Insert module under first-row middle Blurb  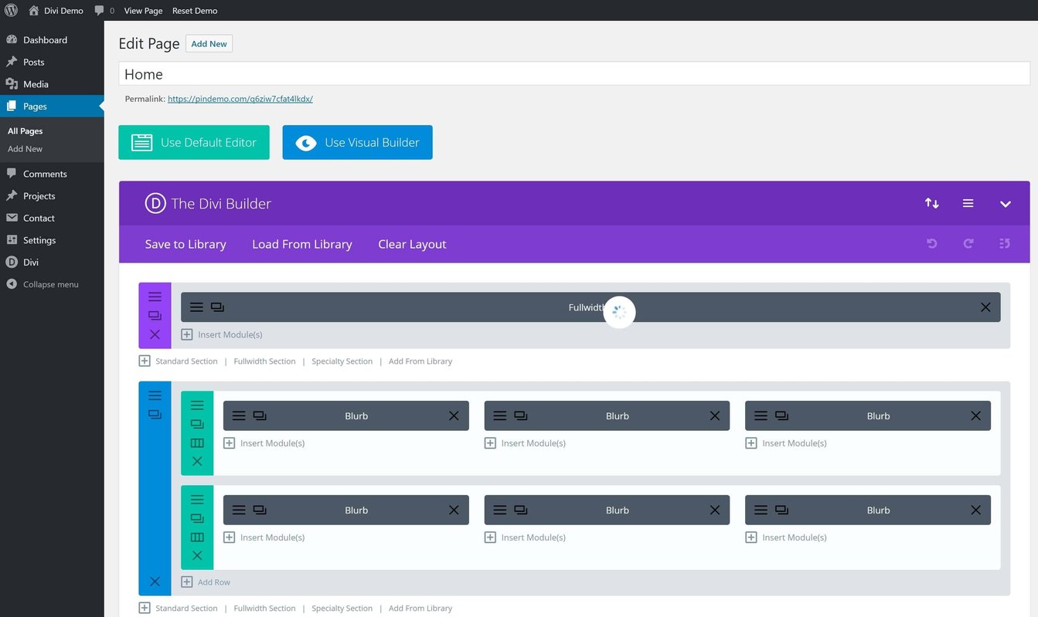click(526, 443)
